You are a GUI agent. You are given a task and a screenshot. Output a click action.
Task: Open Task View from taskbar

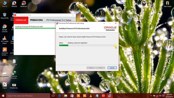(53, 96)
